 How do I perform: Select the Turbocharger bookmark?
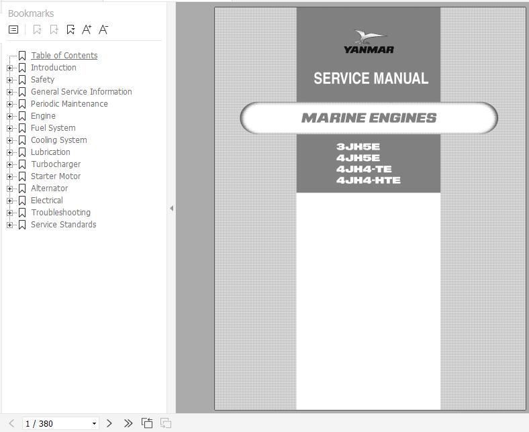[56, 164]
